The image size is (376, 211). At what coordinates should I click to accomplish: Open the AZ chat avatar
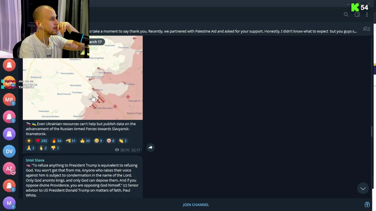pos(9,169)
